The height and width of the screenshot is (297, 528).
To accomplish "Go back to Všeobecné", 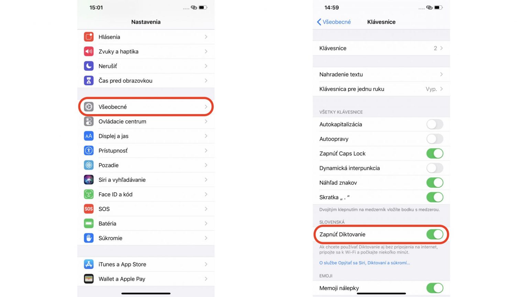I will (x=334, y=22).
